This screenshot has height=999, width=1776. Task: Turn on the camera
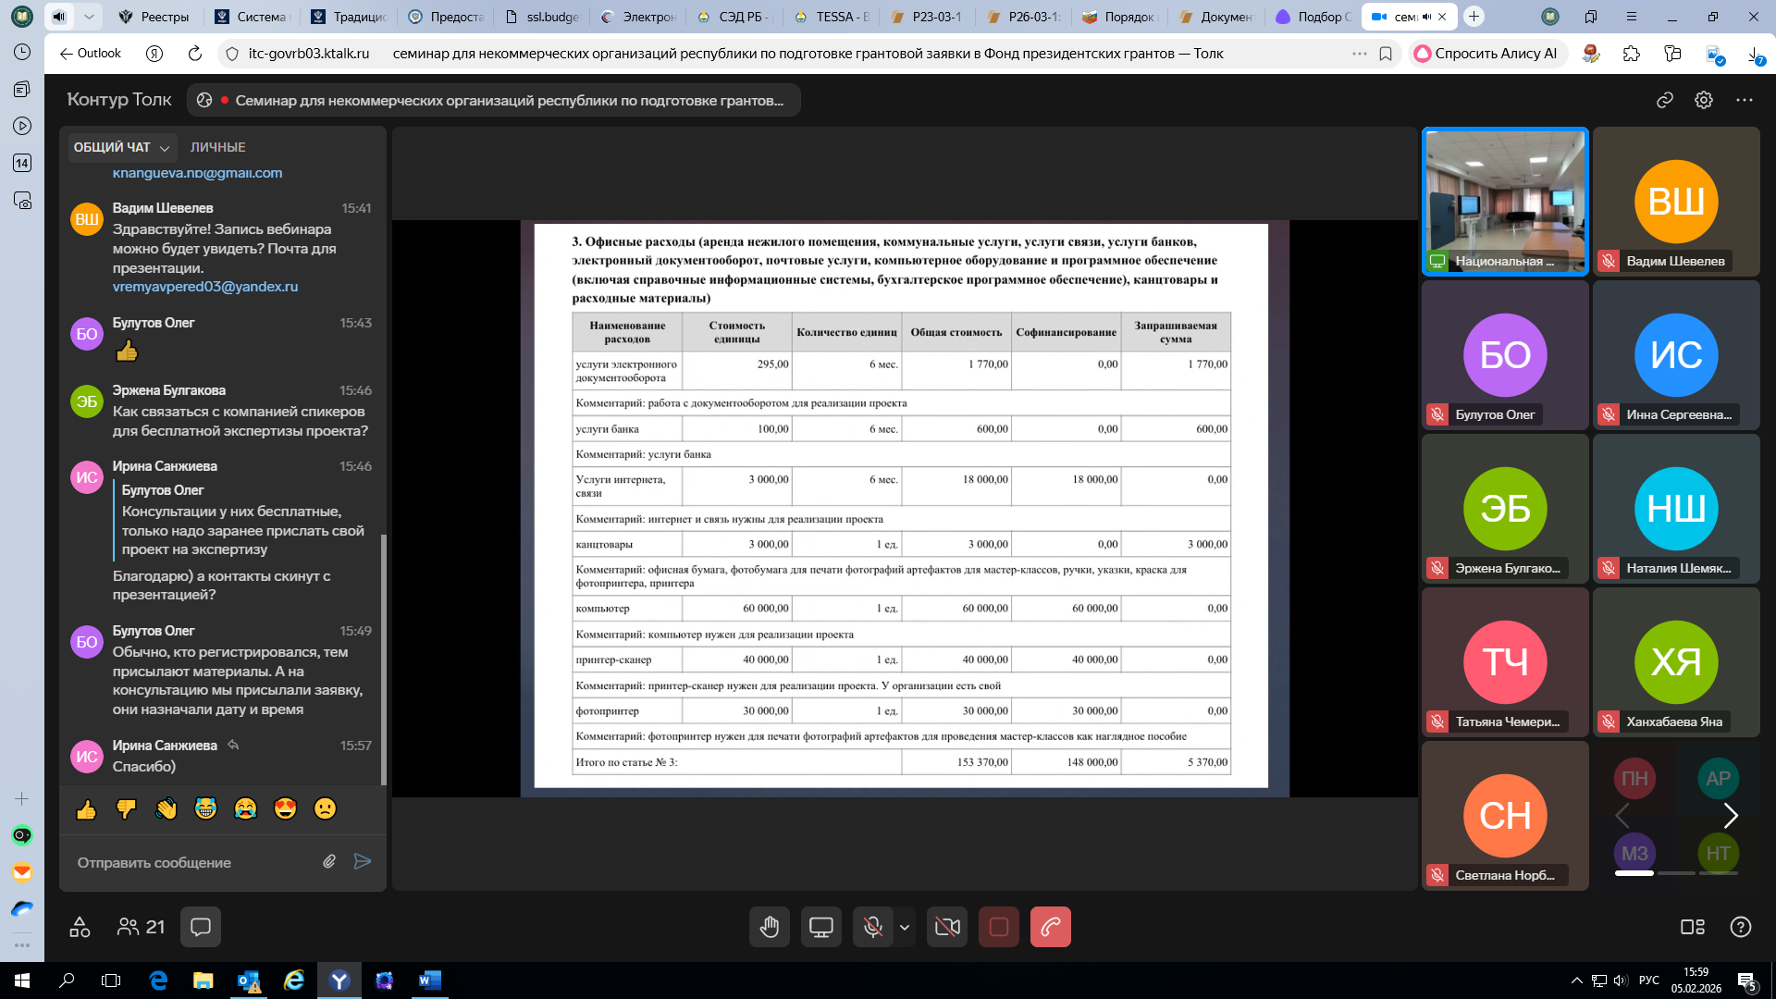point(947,927)
